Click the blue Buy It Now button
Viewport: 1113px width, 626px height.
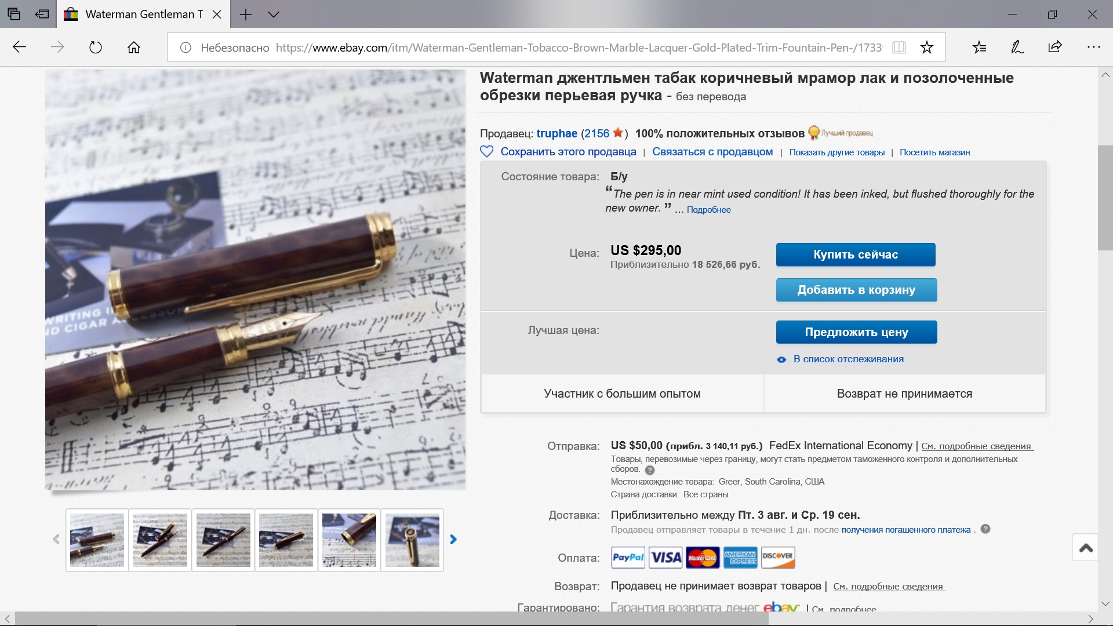pyautogui.click(x=856, y=254)
